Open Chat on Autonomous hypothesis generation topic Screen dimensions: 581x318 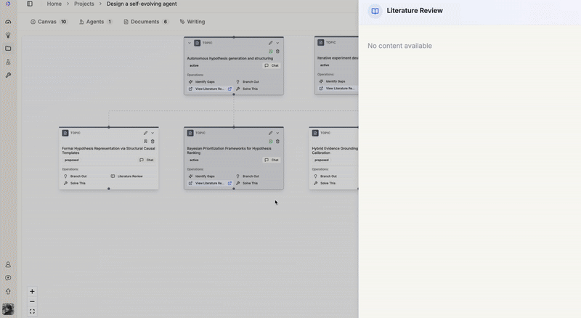coord(272,65)
